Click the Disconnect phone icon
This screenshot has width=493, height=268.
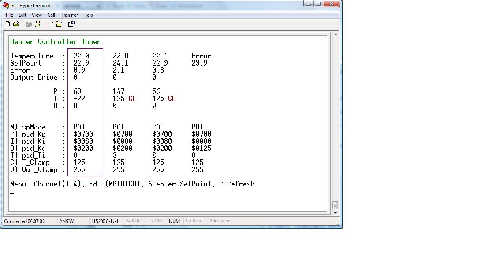[38, 24]
